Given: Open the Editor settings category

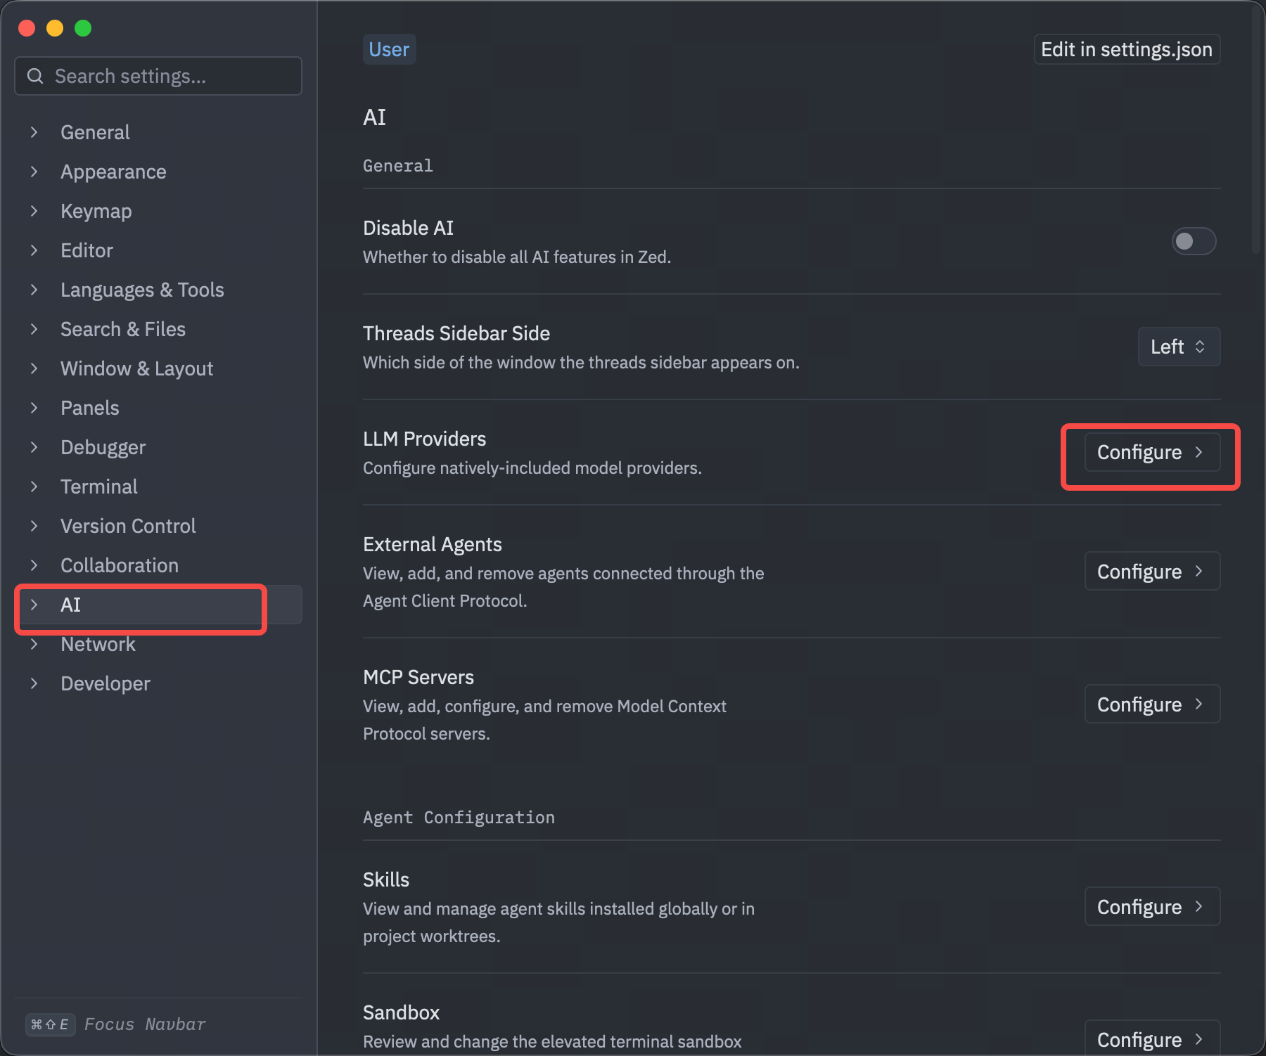Looking at the screenshot, I should pyautogui.click(x=158, y=250).
